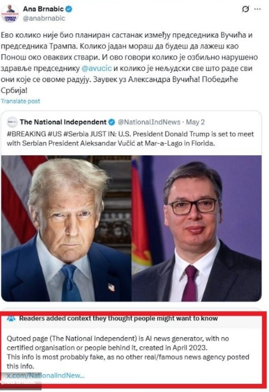This screenshot has height=392, width=269.
Task: Click the Readers added context header
Action: tap(118, 319)
